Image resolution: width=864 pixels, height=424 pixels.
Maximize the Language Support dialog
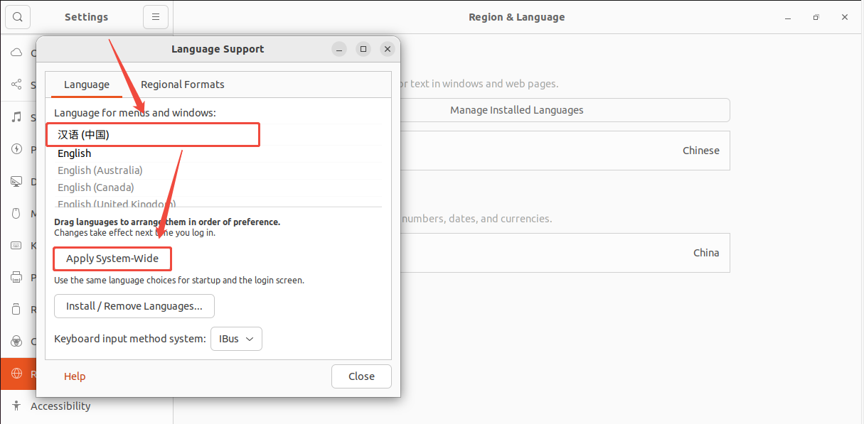[363, 49]
